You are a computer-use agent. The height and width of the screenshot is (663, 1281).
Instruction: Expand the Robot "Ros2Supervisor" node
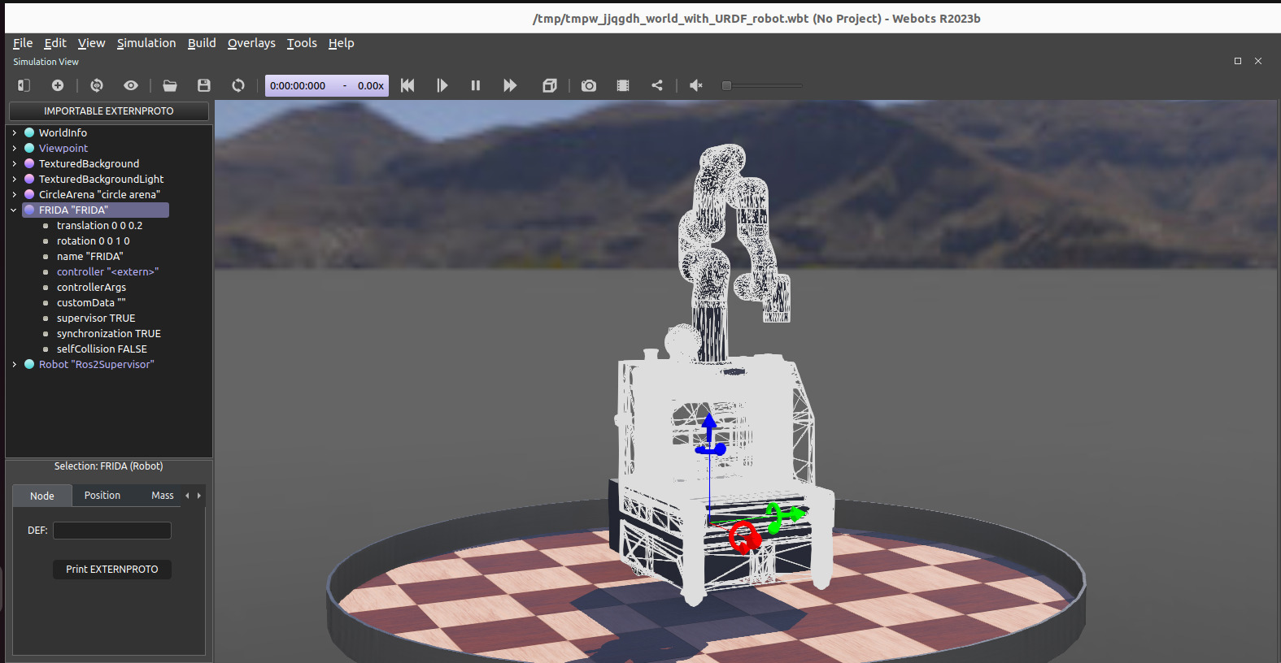click(14, 364)
